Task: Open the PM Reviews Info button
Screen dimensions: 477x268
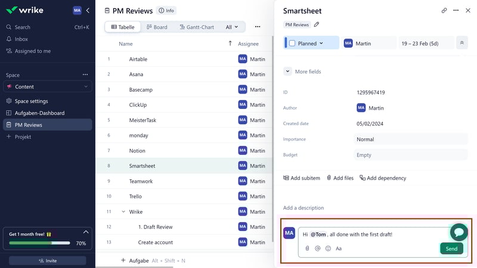Action: 166,11
